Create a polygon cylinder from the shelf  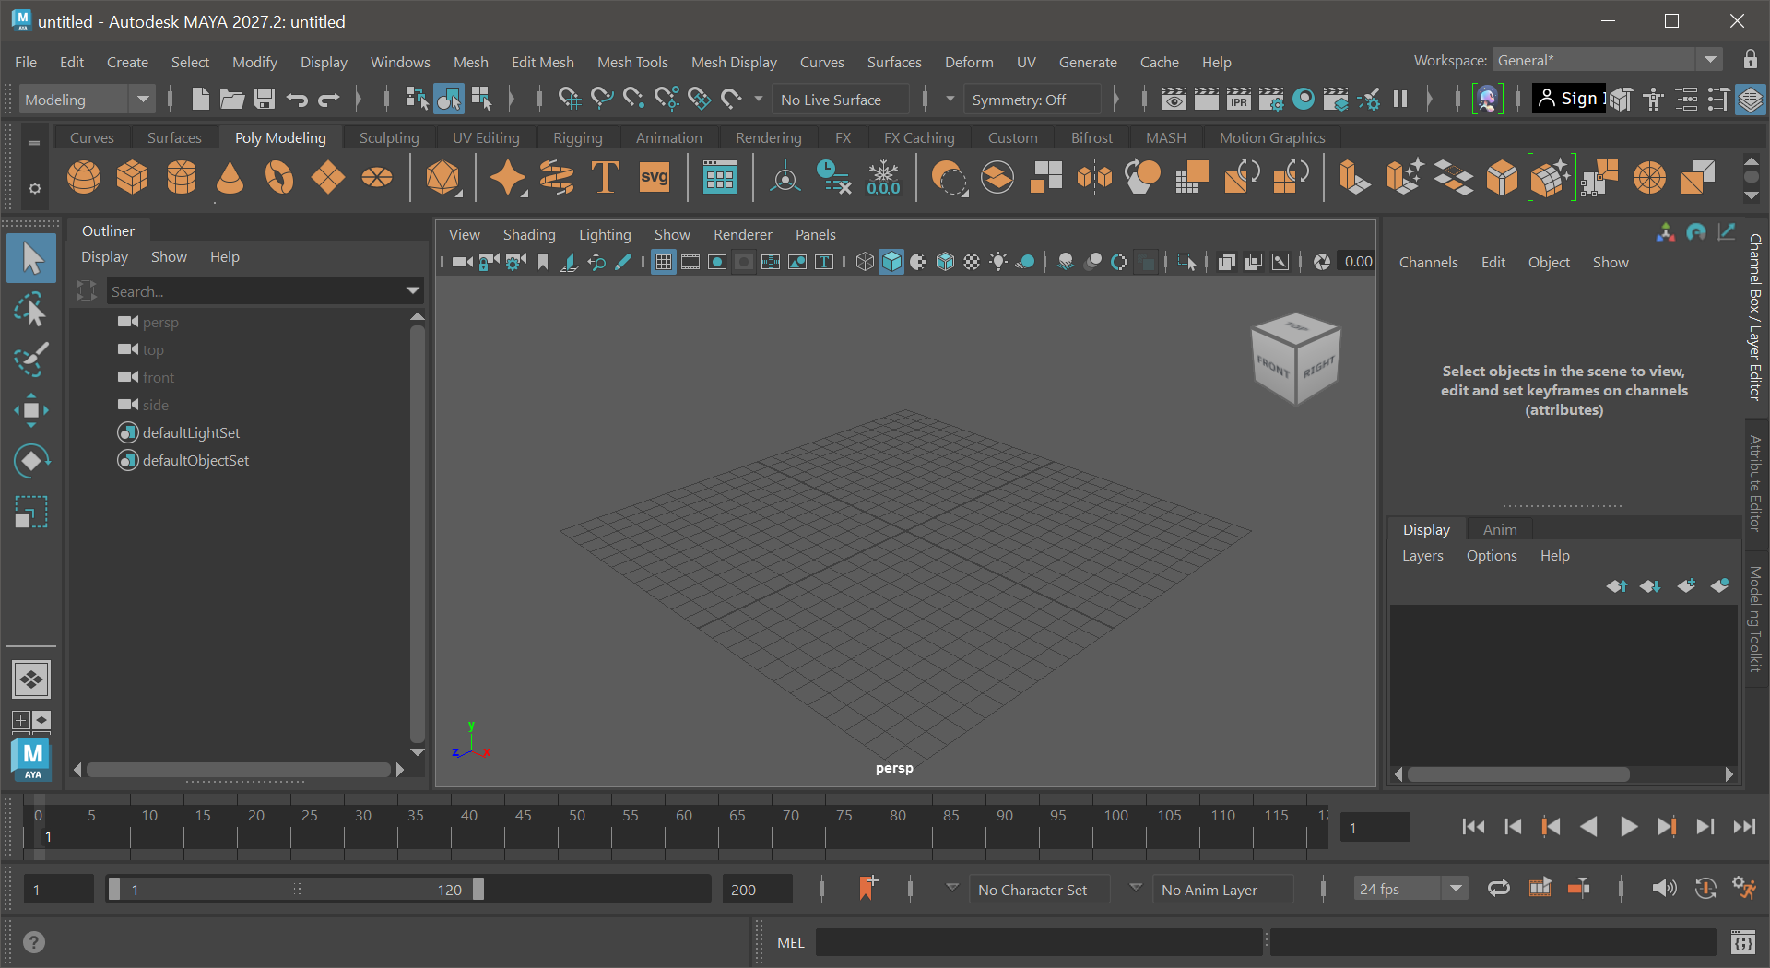182,177
